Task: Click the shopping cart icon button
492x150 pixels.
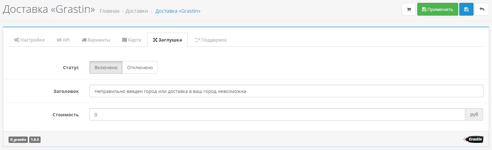Action: click(409, 10)
